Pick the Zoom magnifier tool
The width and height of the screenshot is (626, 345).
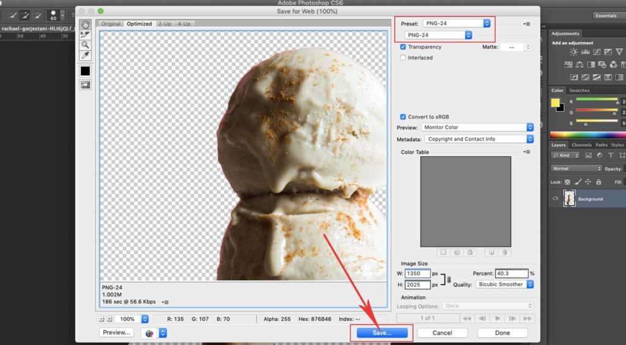[86, 45]
